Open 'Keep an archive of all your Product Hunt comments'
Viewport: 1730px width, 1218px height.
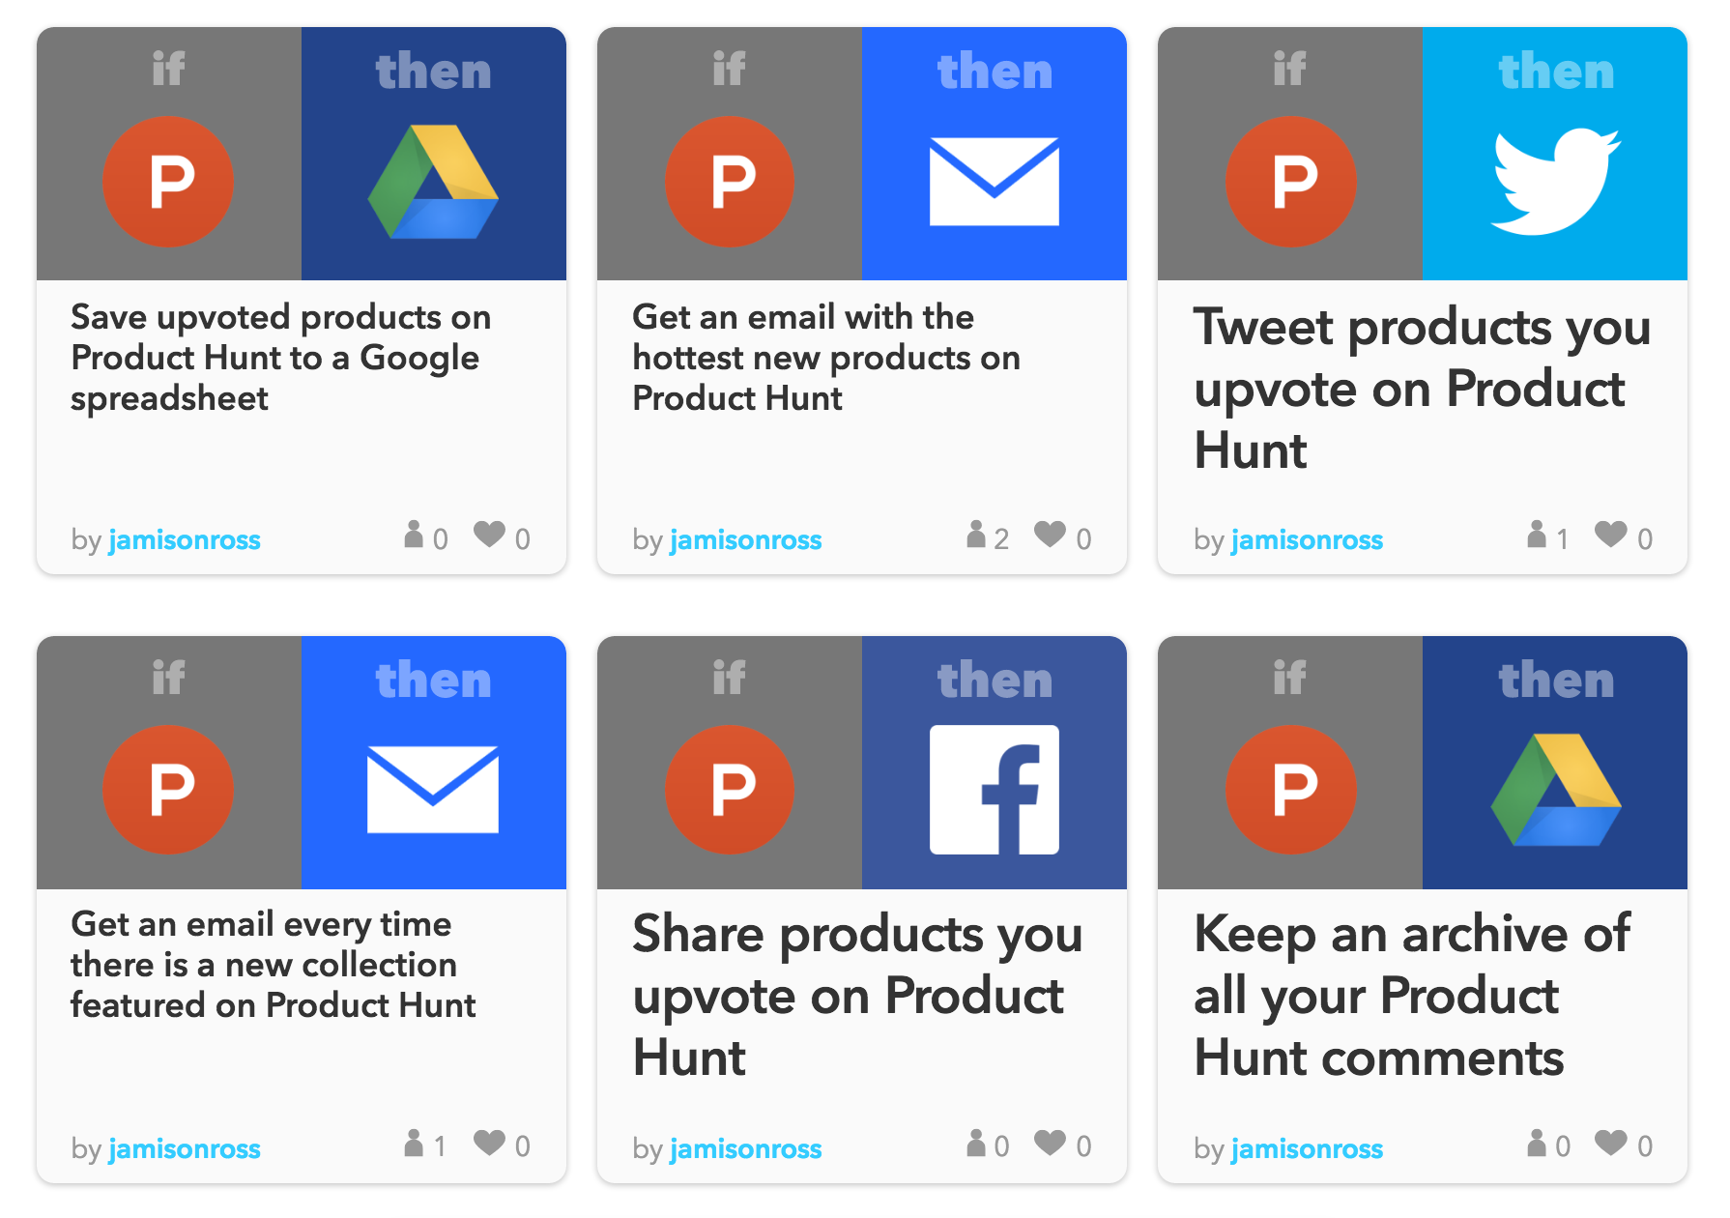[x=1412, y=996]
